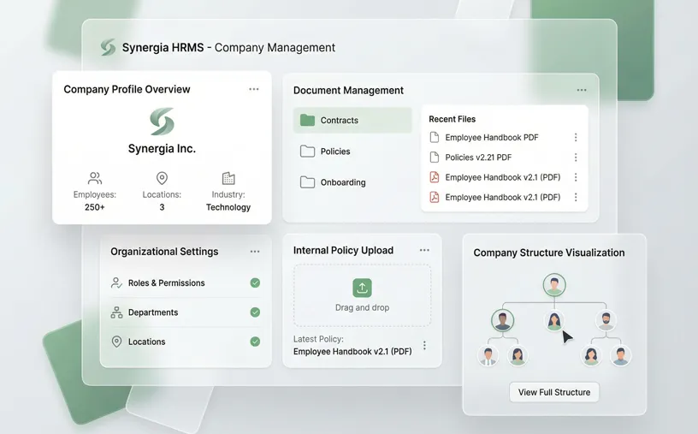Image resolution: width=698 pixels, height=434 pixels.
Task: Select middle woman avatar in second row
Action: tap(554, 320)
